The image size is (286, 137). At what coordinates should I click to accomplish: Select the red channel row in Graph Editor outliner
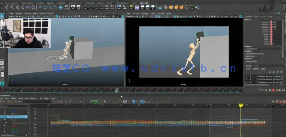pyautogui.click(x=14, y=126)
